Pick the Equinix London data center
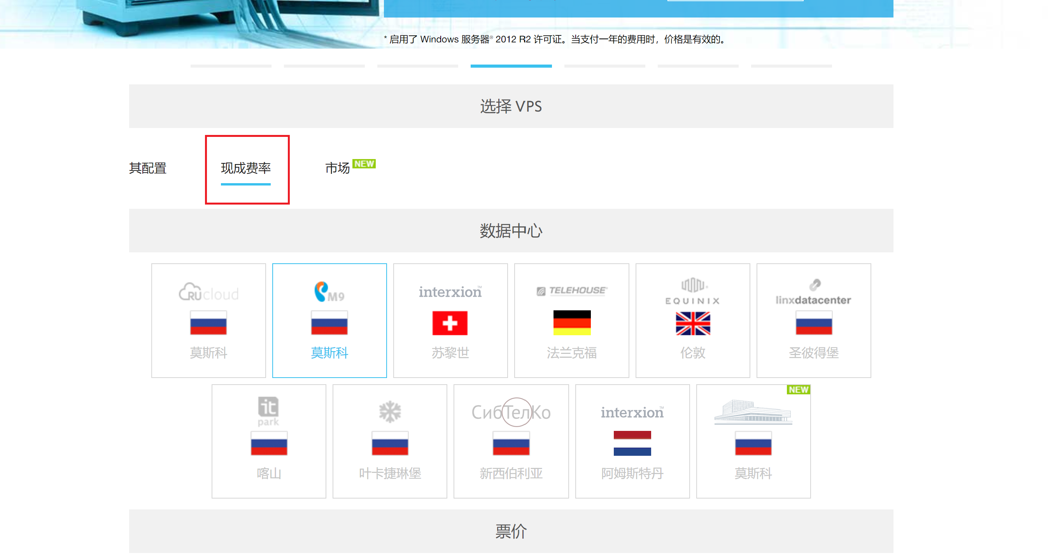 (x=692, y=320)
